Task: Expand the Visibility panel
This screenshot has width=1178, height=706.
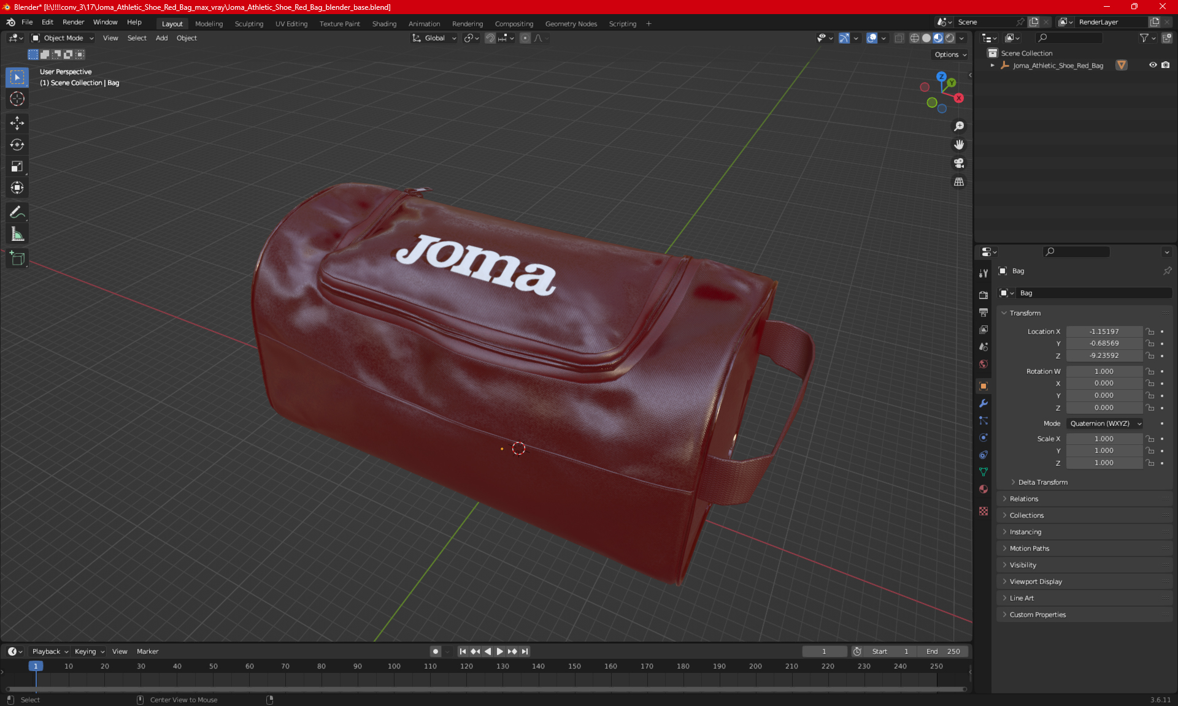Action: 1084,565
